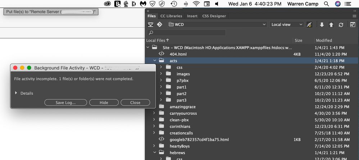
Task: Collapse the acts folder
Action: [155, 61]
